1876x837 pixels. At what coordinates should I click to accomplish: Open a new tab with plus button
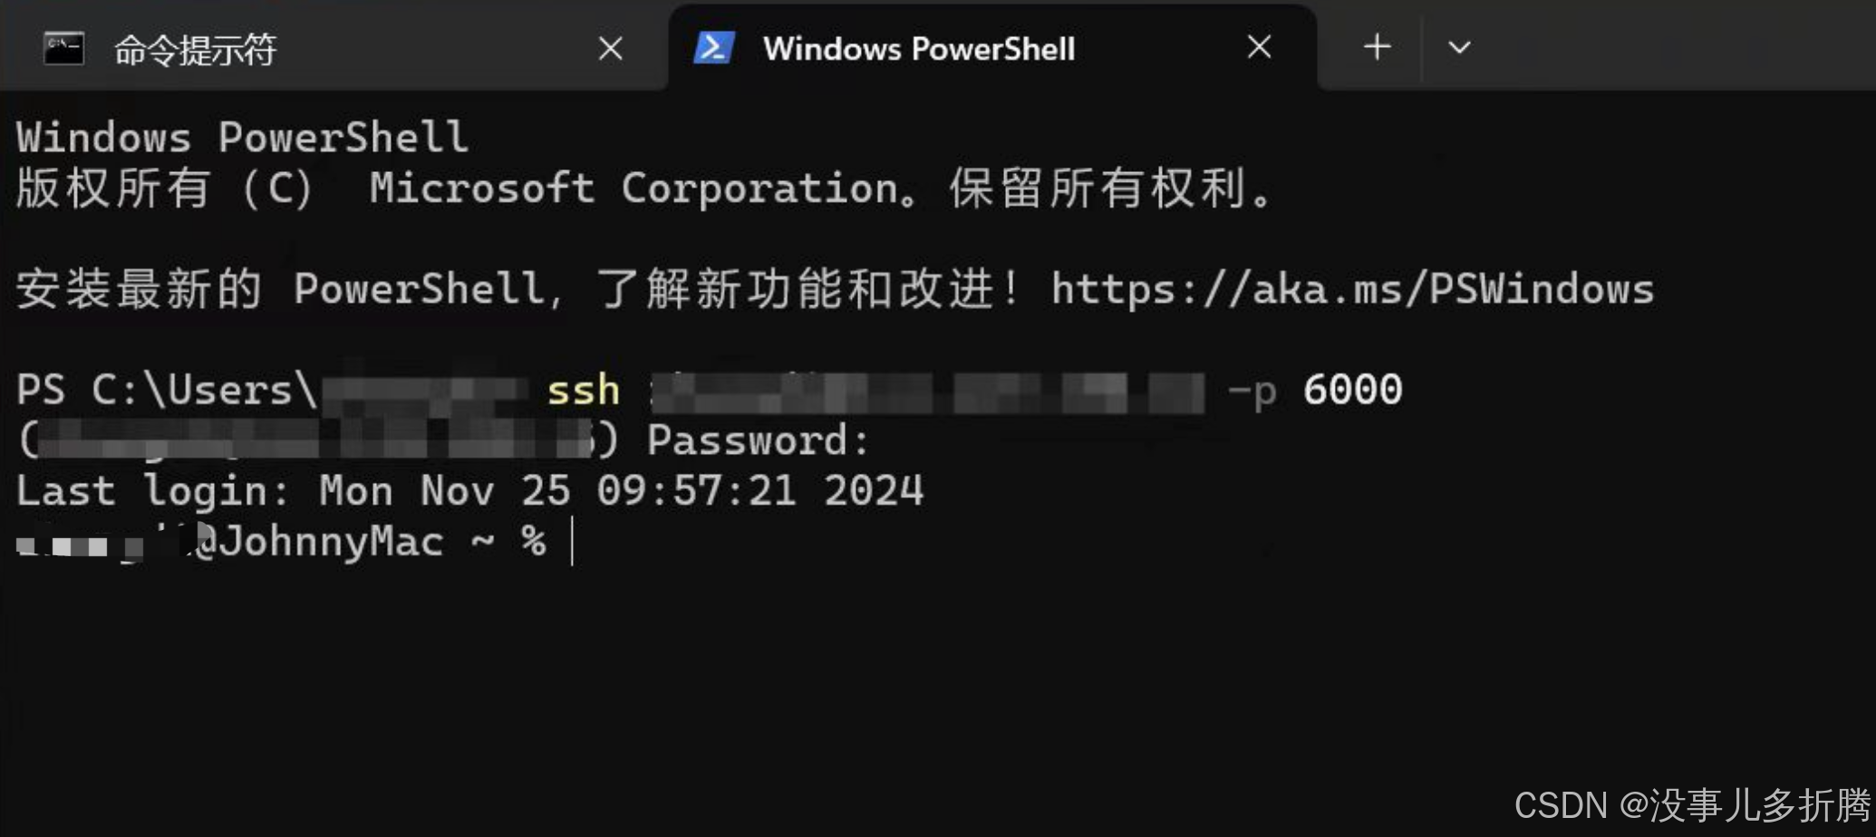[1377, 47]
